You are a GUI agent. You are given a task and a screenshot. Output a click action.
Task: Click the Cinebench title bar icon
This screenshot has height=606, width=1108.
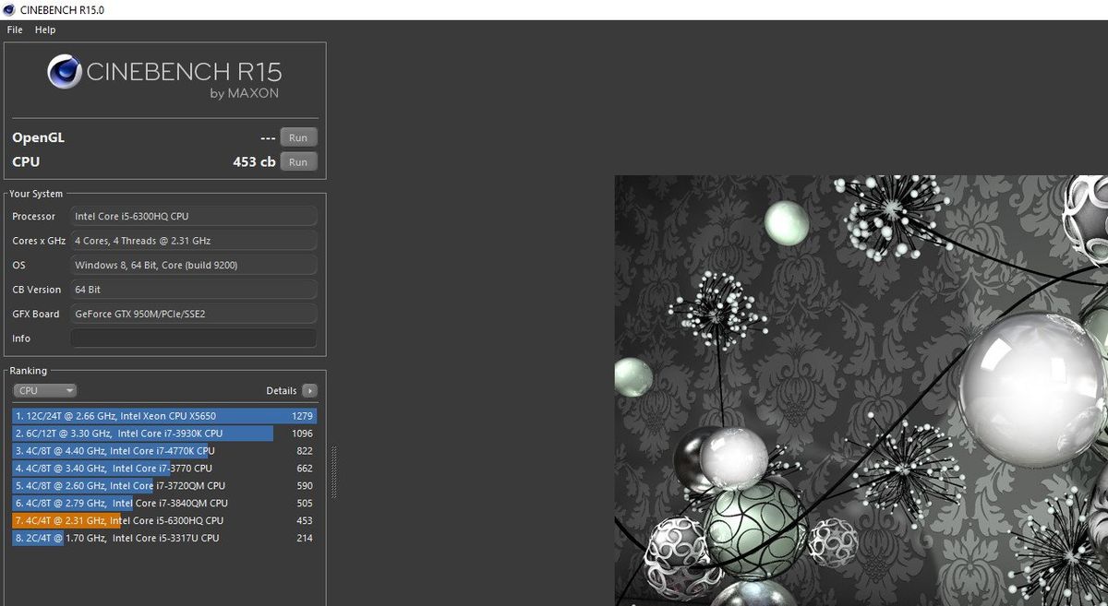click(8, 9)
